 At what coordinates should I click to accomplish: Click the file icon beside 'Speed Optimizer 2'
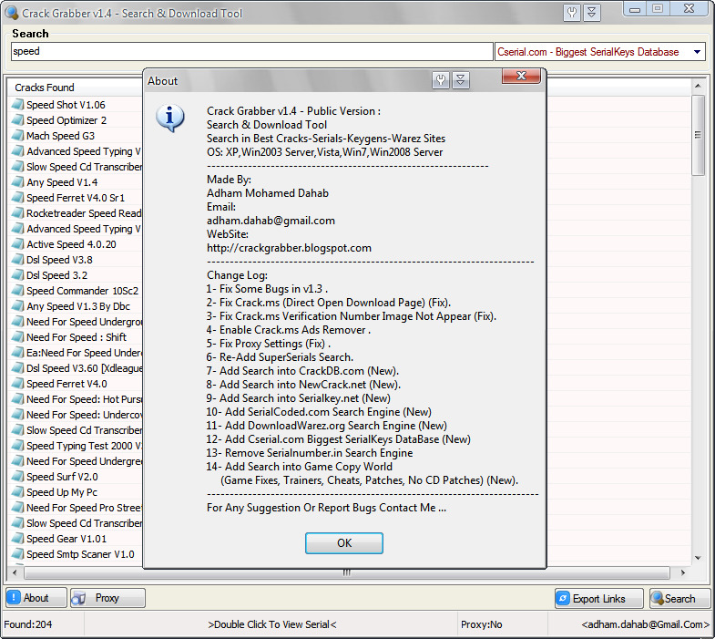(18, 120)
